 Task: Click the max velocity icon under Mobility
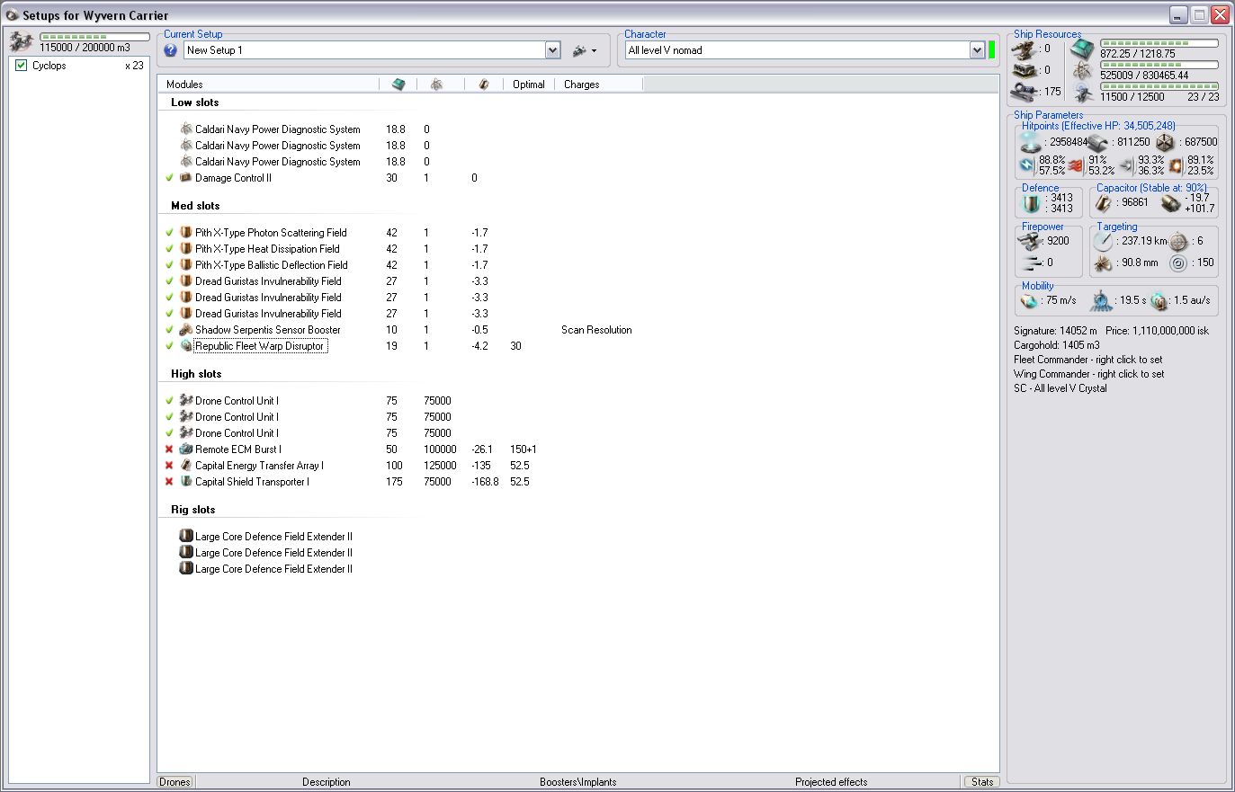point(1031,301)
